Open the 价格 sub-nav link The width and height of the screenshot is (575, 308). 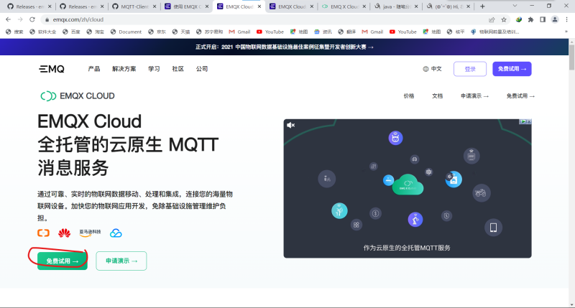coord(409,96)
